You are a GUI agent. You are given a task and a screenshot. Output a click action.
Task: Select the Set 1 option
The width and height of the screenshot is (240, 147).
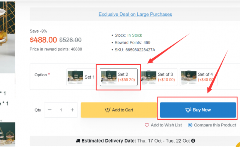coord(81,77)
